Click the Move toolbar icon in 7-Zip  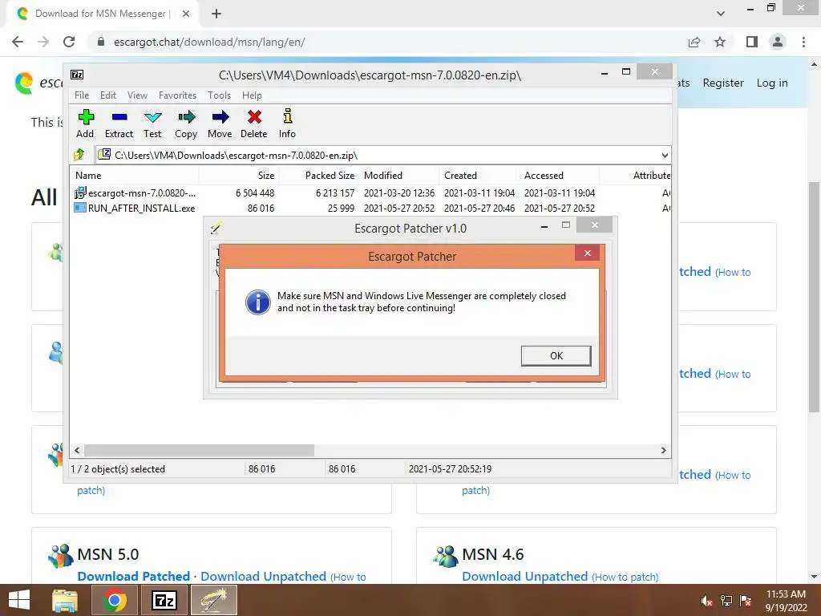220,117
